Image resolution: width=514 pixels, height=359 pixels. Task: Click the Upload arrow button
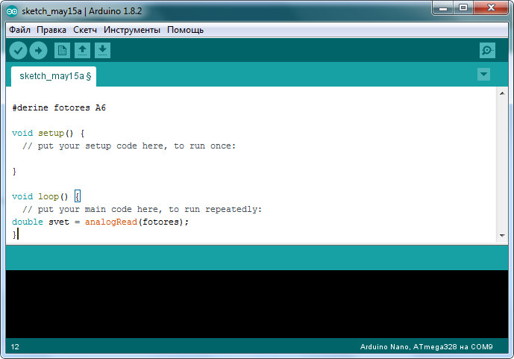coord(38,51)
